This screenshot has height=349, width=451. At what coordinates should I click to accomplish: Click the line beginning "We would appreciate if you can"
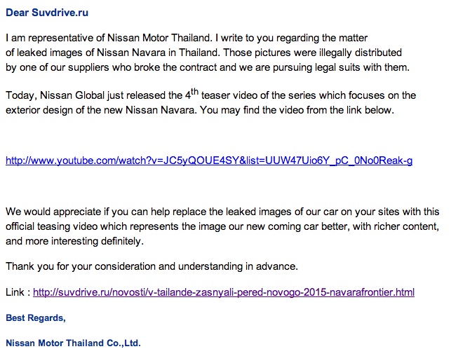coord(222,212)
